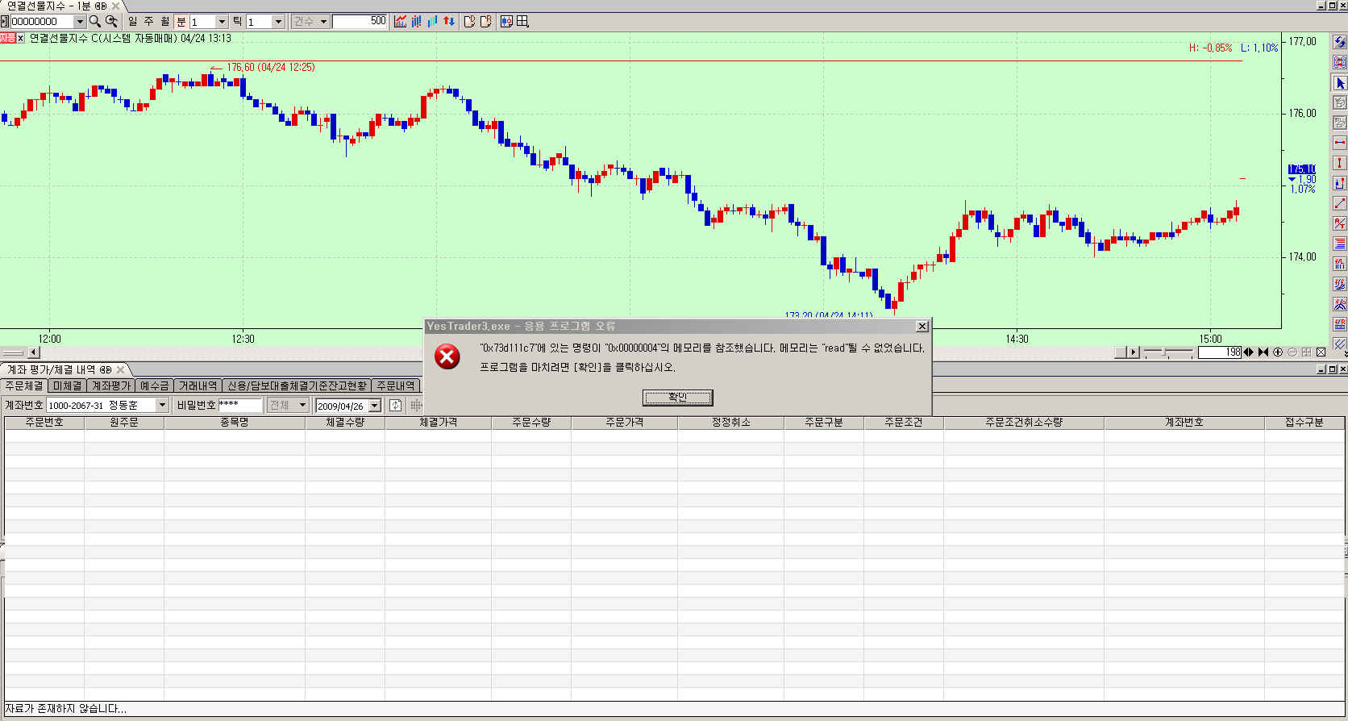Toggle the 주 (weekly) period button
This screenshot has width=1348, height=721.
(149, 22)
